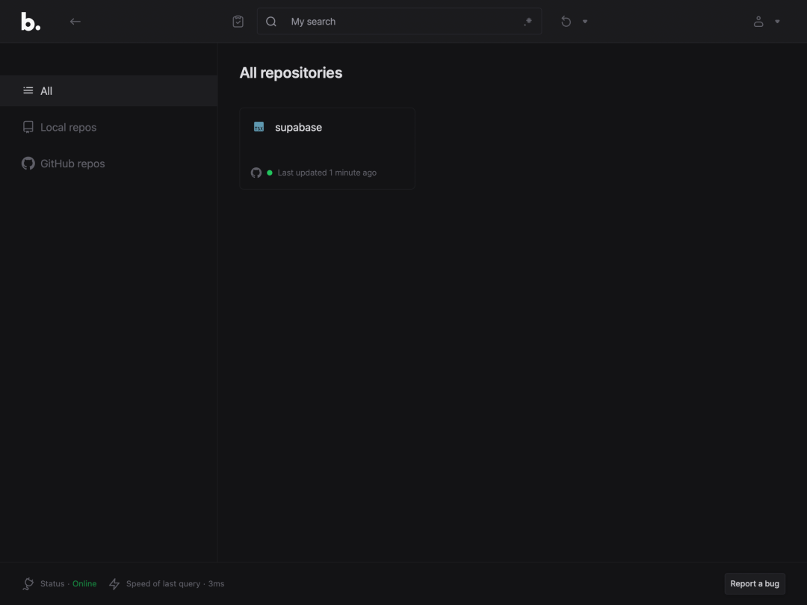
Task: Toggle the regex asterisk icon in search bar
Action: point(528,21)
